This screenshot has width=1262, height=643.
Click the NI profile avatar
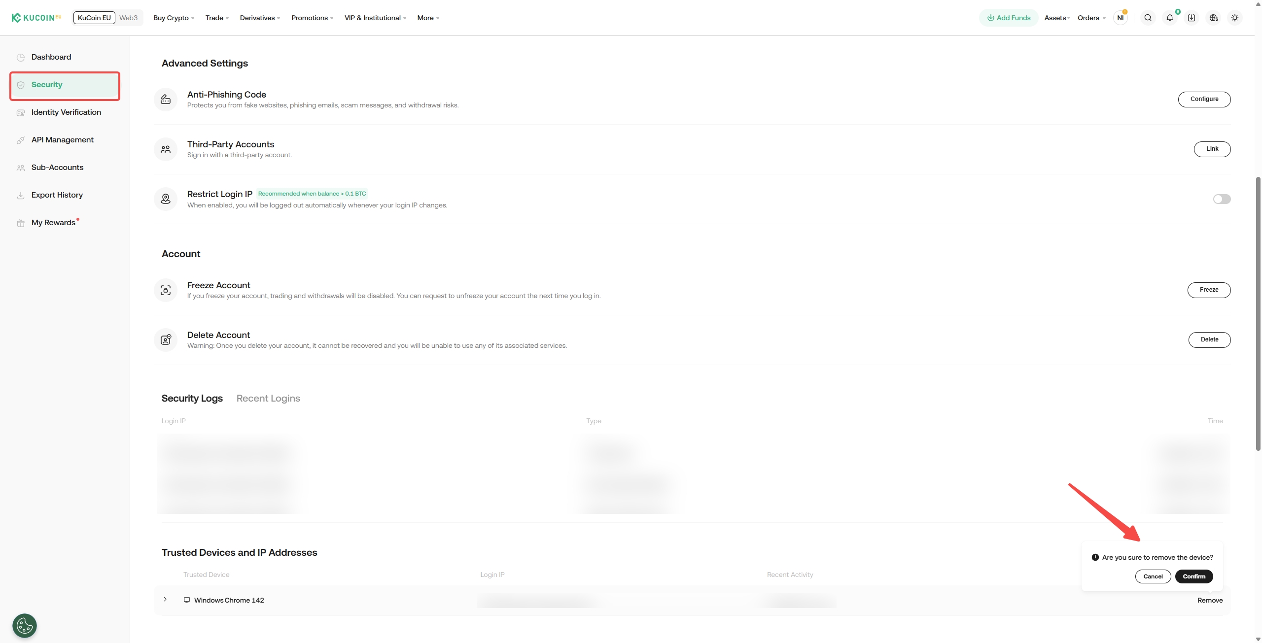click(1120, 18)
